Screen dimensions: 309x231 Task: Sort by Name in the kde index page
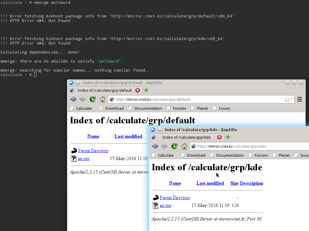click(175, 183)
